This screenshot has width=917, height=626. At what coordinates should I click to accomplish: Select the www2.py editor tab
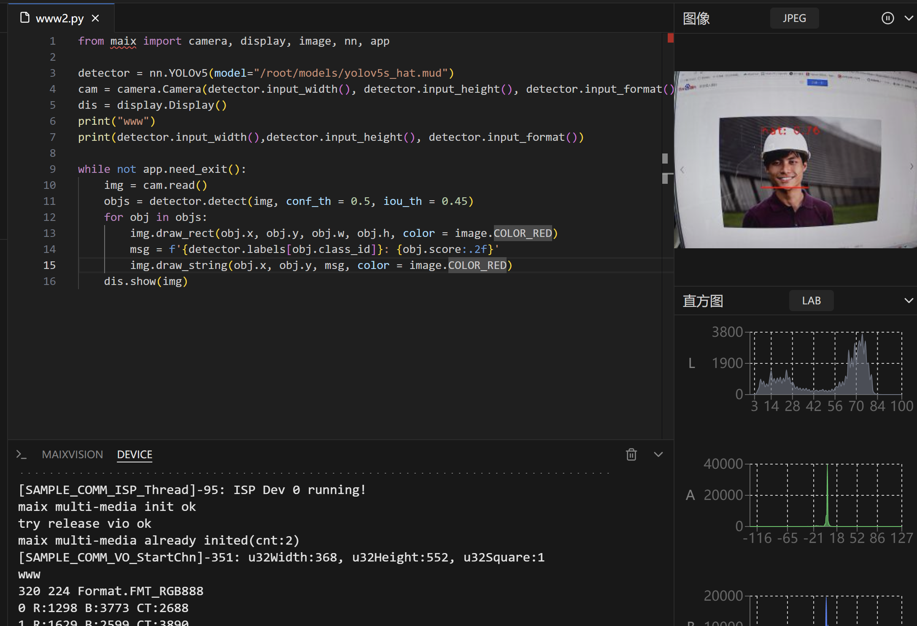[59, 19]
